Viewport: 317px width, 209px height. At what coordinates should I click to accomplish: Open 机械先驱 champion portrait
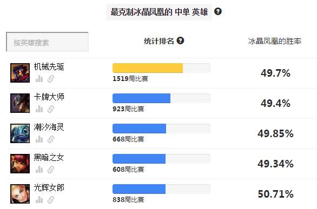[x=20, y=73]
